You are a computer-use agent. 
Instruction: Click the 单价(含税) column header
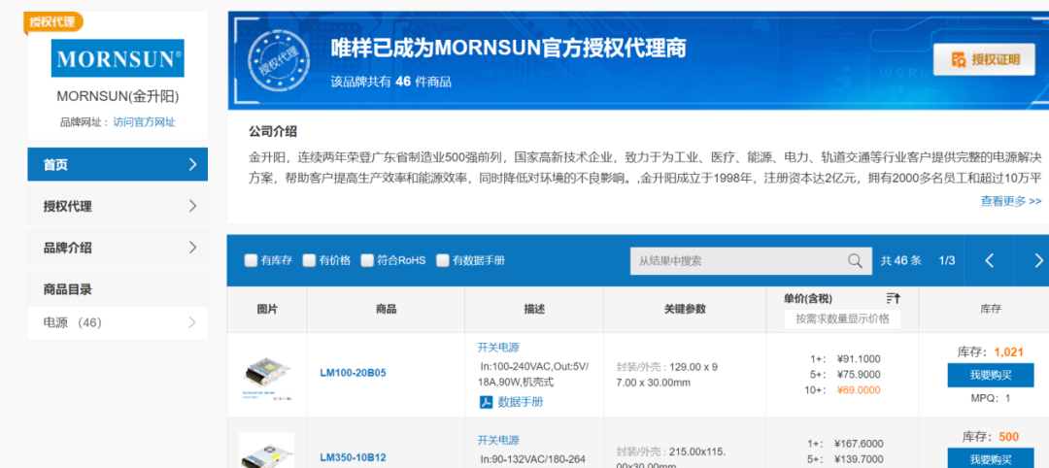[808, 299]
